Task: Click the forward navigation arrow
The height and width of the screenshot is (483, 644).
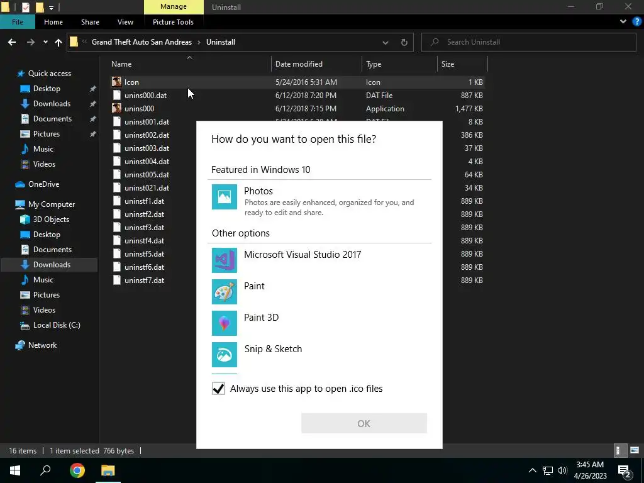Action: (31, 42)
